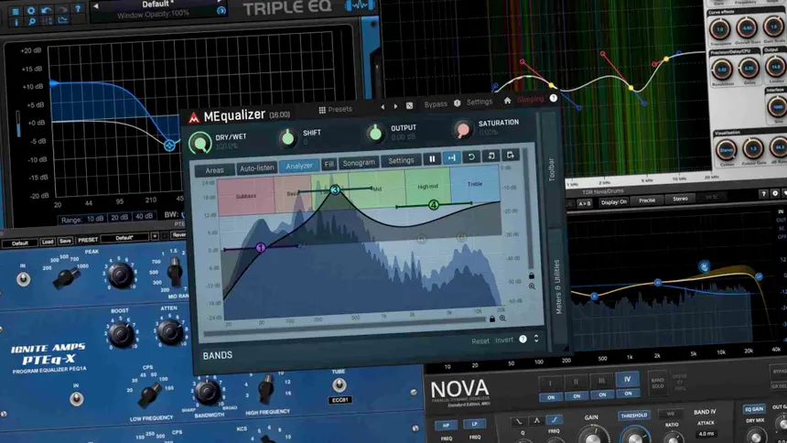Toggle the Areas button in MEqualizer
The image size is (787, 443).
pyautogui.click(x=214, y=170)
